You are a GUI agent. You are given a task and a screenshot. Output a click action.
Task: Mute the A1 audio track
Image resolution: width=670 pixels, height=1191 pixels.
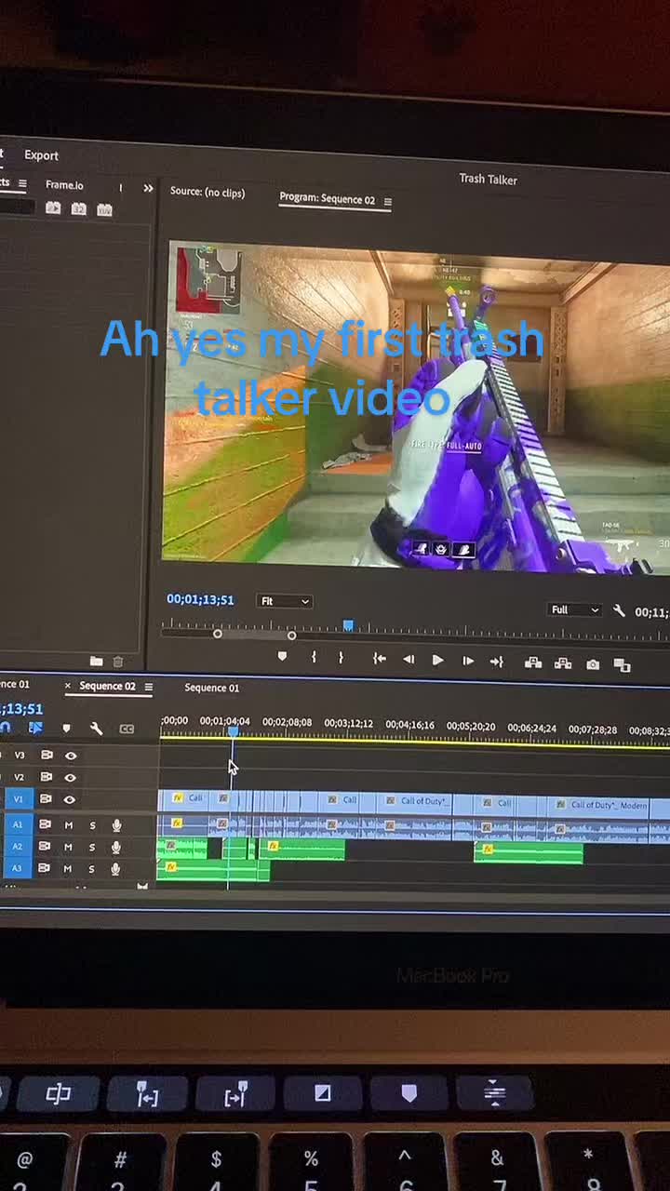68,824
